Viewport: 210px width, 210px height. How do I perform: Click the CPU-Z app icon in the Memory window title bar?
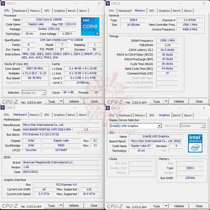tap(108, 3)
